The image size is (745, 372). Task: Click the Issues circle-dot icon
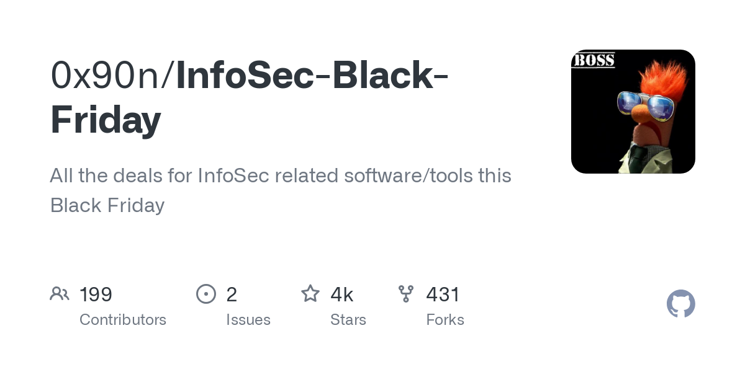206,294
